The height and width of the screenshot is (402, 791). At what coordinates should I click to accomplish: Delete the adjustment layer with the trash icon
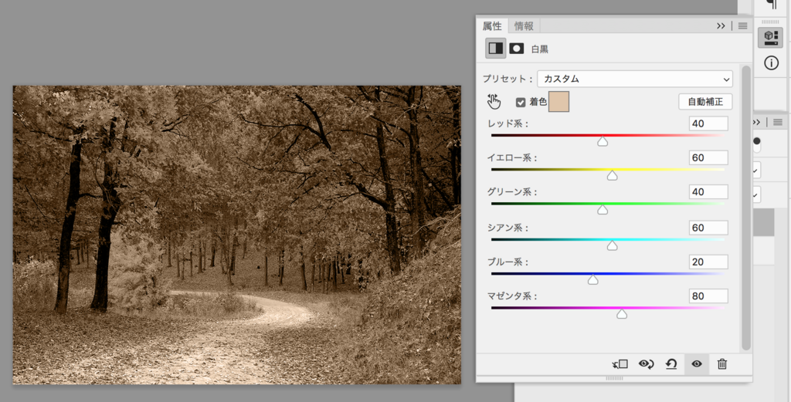pos(721,364)
